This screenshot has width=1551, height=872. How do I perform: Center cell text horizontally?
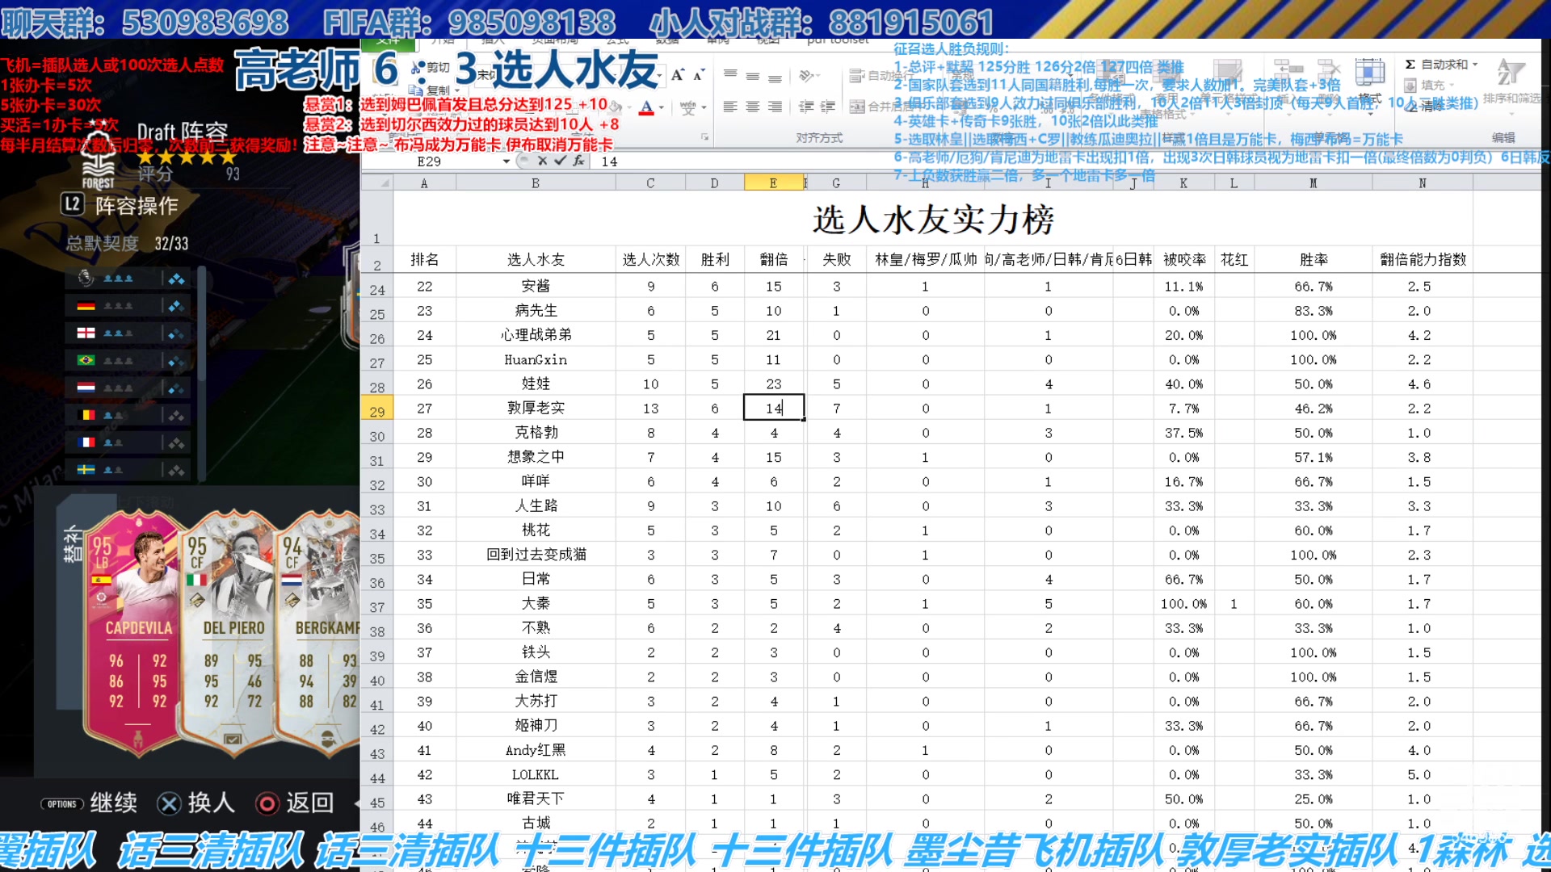[753, 107]
